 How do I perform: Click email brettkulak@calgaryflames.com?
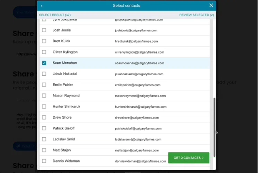point(136,41)
